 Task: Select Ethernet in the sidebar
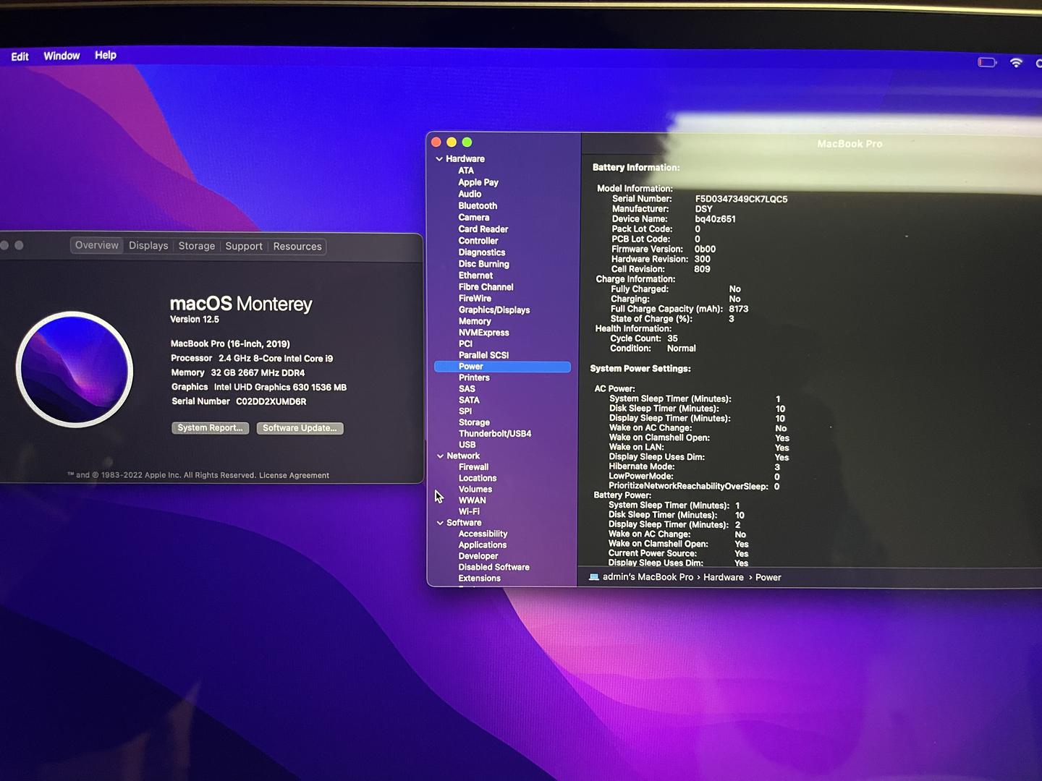475,276
